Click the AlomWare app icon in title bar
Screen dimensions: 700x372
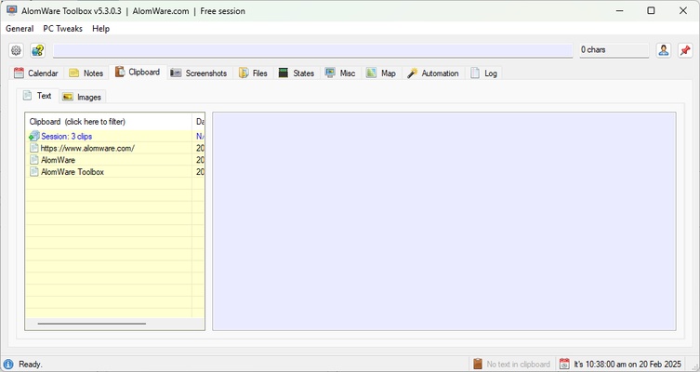tap(11, 11)
